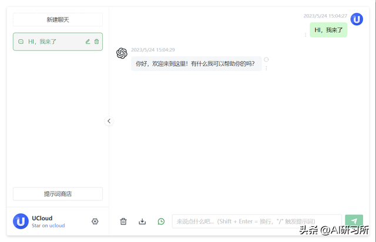The height and width of the screenshot is (242, 376).
Task: Open settings with the gear icon
Action: [95, 221]
